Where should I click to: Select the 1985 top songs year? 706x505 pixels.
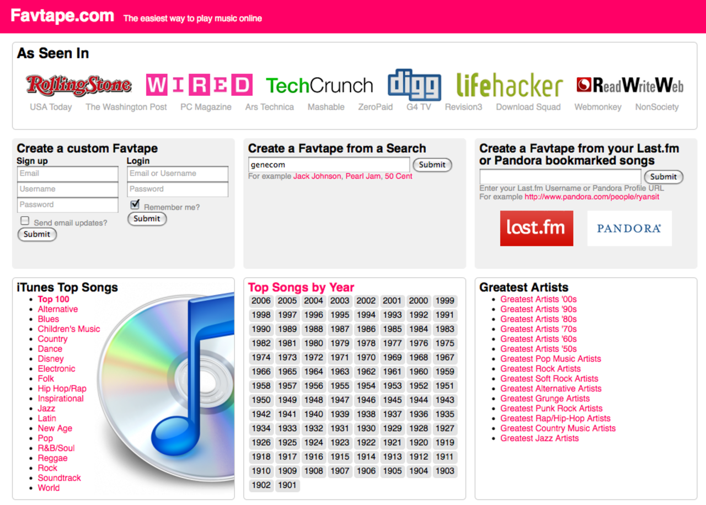pyautogui.click(x=392, y=329)
